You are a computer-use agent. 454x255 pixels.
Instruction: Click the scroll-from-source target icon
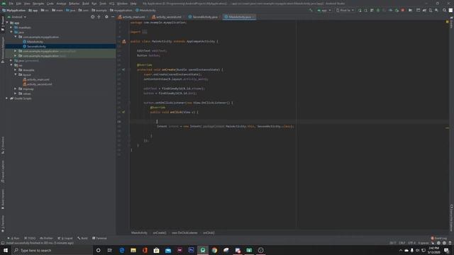(x=93, y=17)
